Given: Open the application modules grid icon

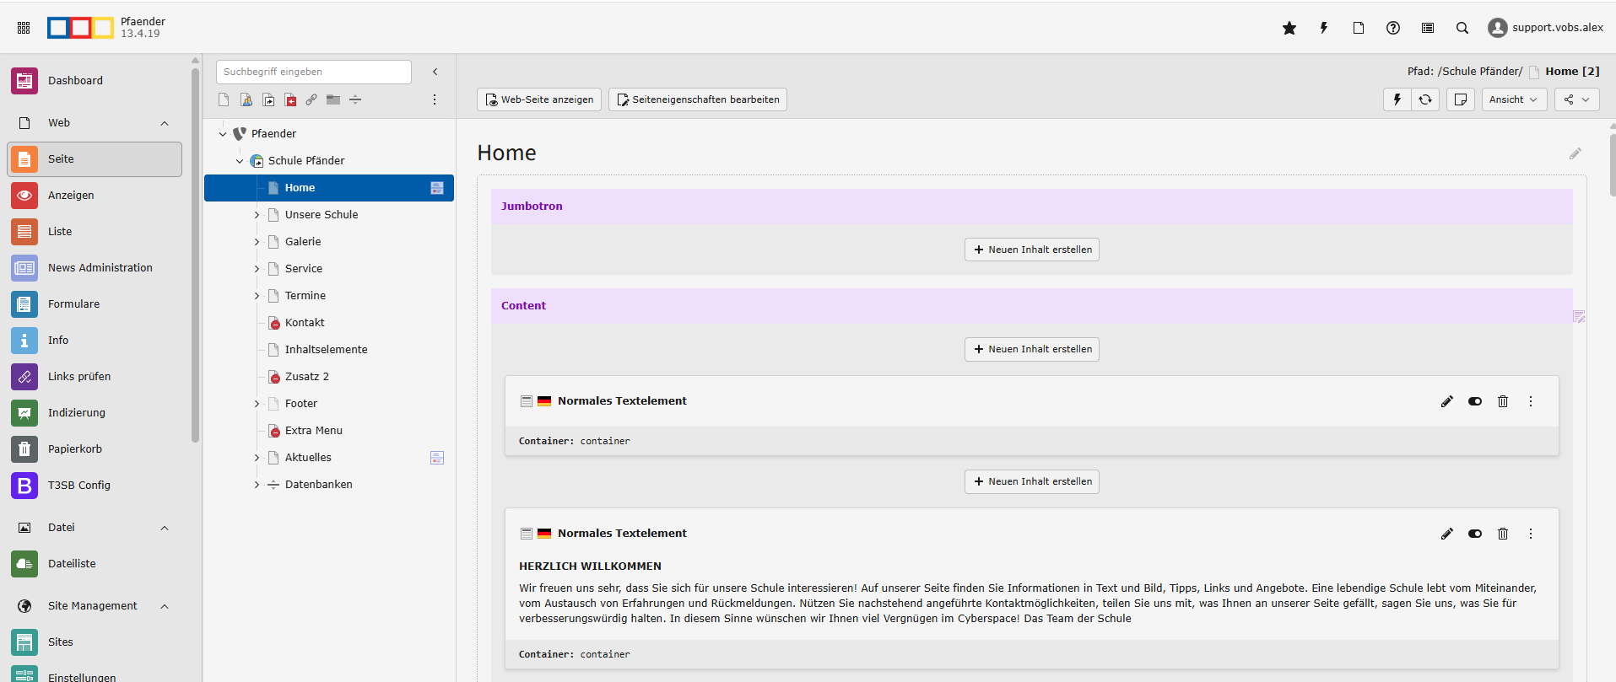Looking at the screenshot, I should (24, 28).
